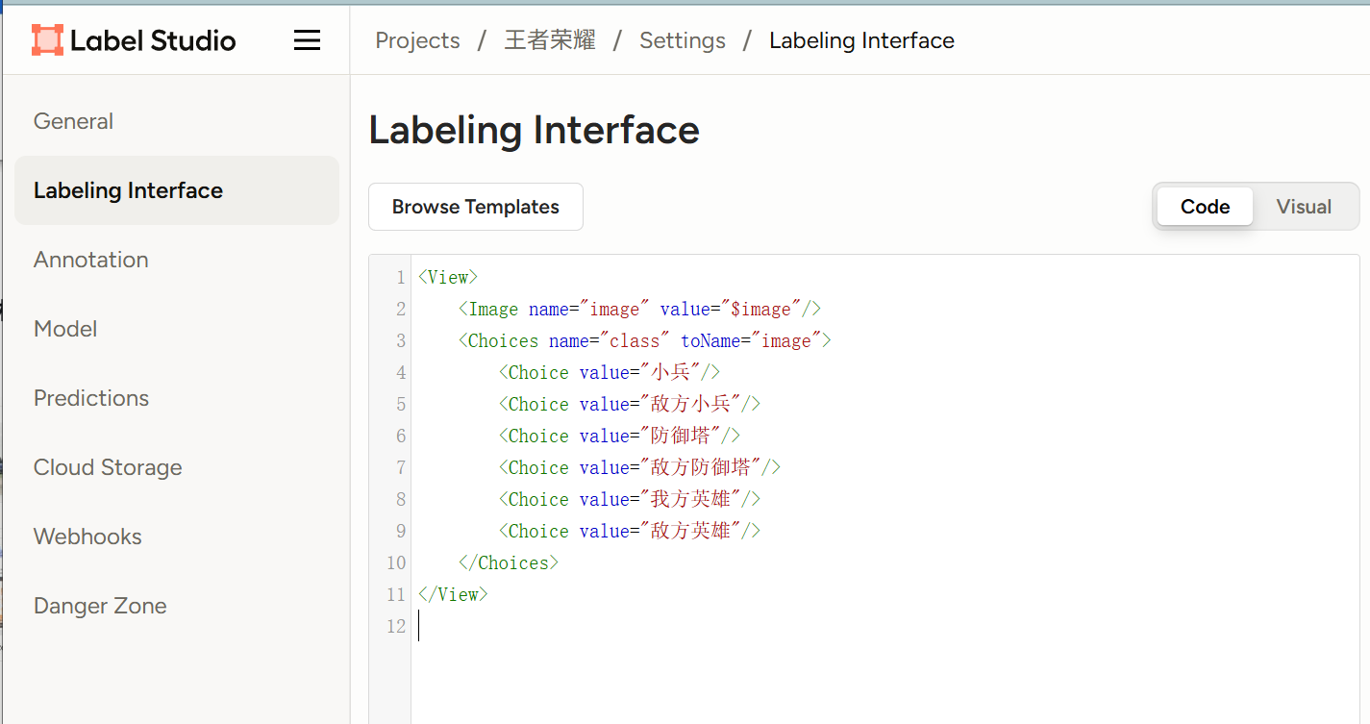Go to Annotation settings

coord(90,260)
